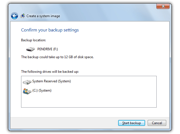The width and height of the screenshot is (180, 134).
Task: Click the blue back arrow button
Action: [x=15, y=16]
